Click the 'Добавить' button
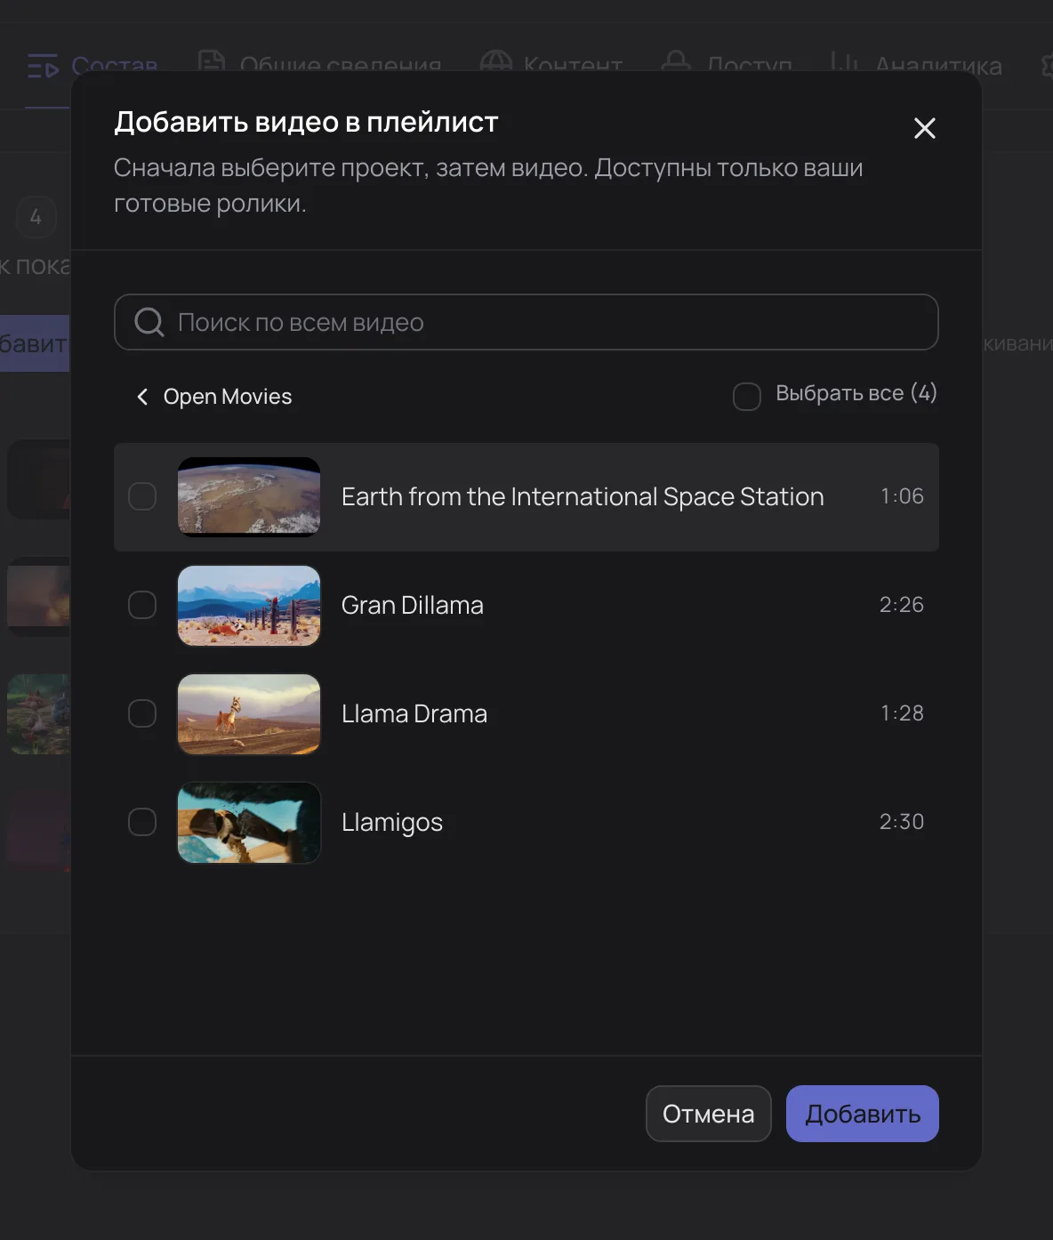This screenshot has height=1240, width=1053. (x=863, y=1114)
